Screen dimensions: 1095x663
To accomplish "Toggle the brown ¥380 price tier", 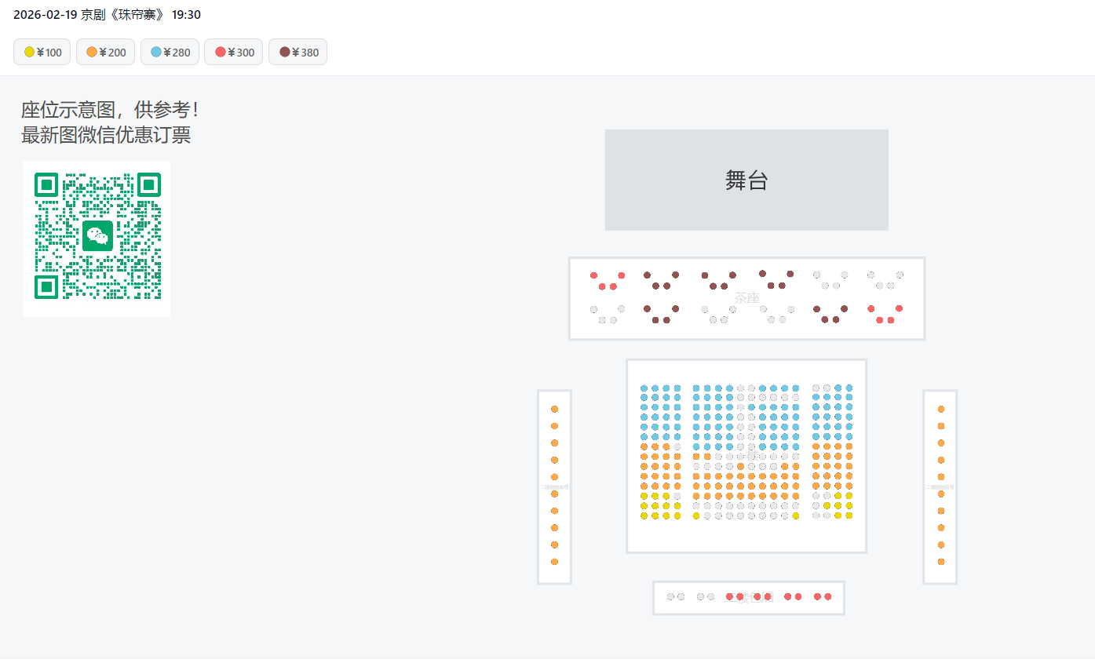I will [298, 53].
